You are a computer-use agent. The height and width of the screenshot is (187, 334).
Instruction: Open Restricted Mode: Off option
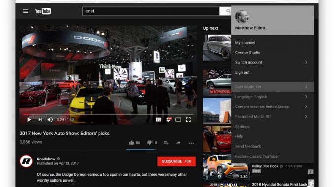coord(272,116)
